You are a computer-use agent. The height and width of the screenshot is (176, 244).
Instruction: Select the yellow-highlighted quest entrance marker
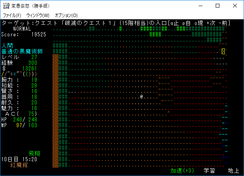223,51
